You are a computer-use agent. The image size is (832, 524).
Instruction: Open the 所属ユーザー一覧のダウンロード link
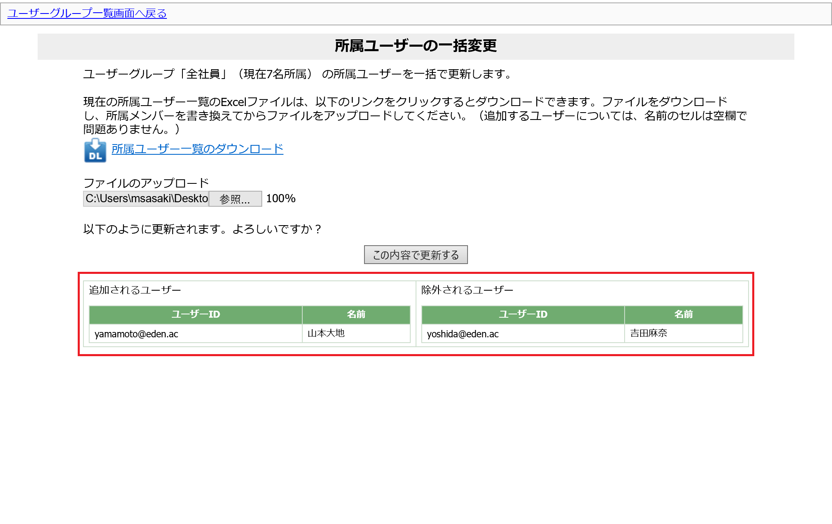[197, 149]
